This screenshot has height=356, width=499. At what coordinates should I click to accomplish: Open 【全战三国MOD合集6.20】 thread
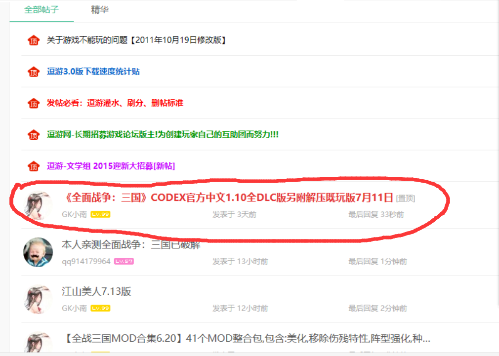coord(247,338)
